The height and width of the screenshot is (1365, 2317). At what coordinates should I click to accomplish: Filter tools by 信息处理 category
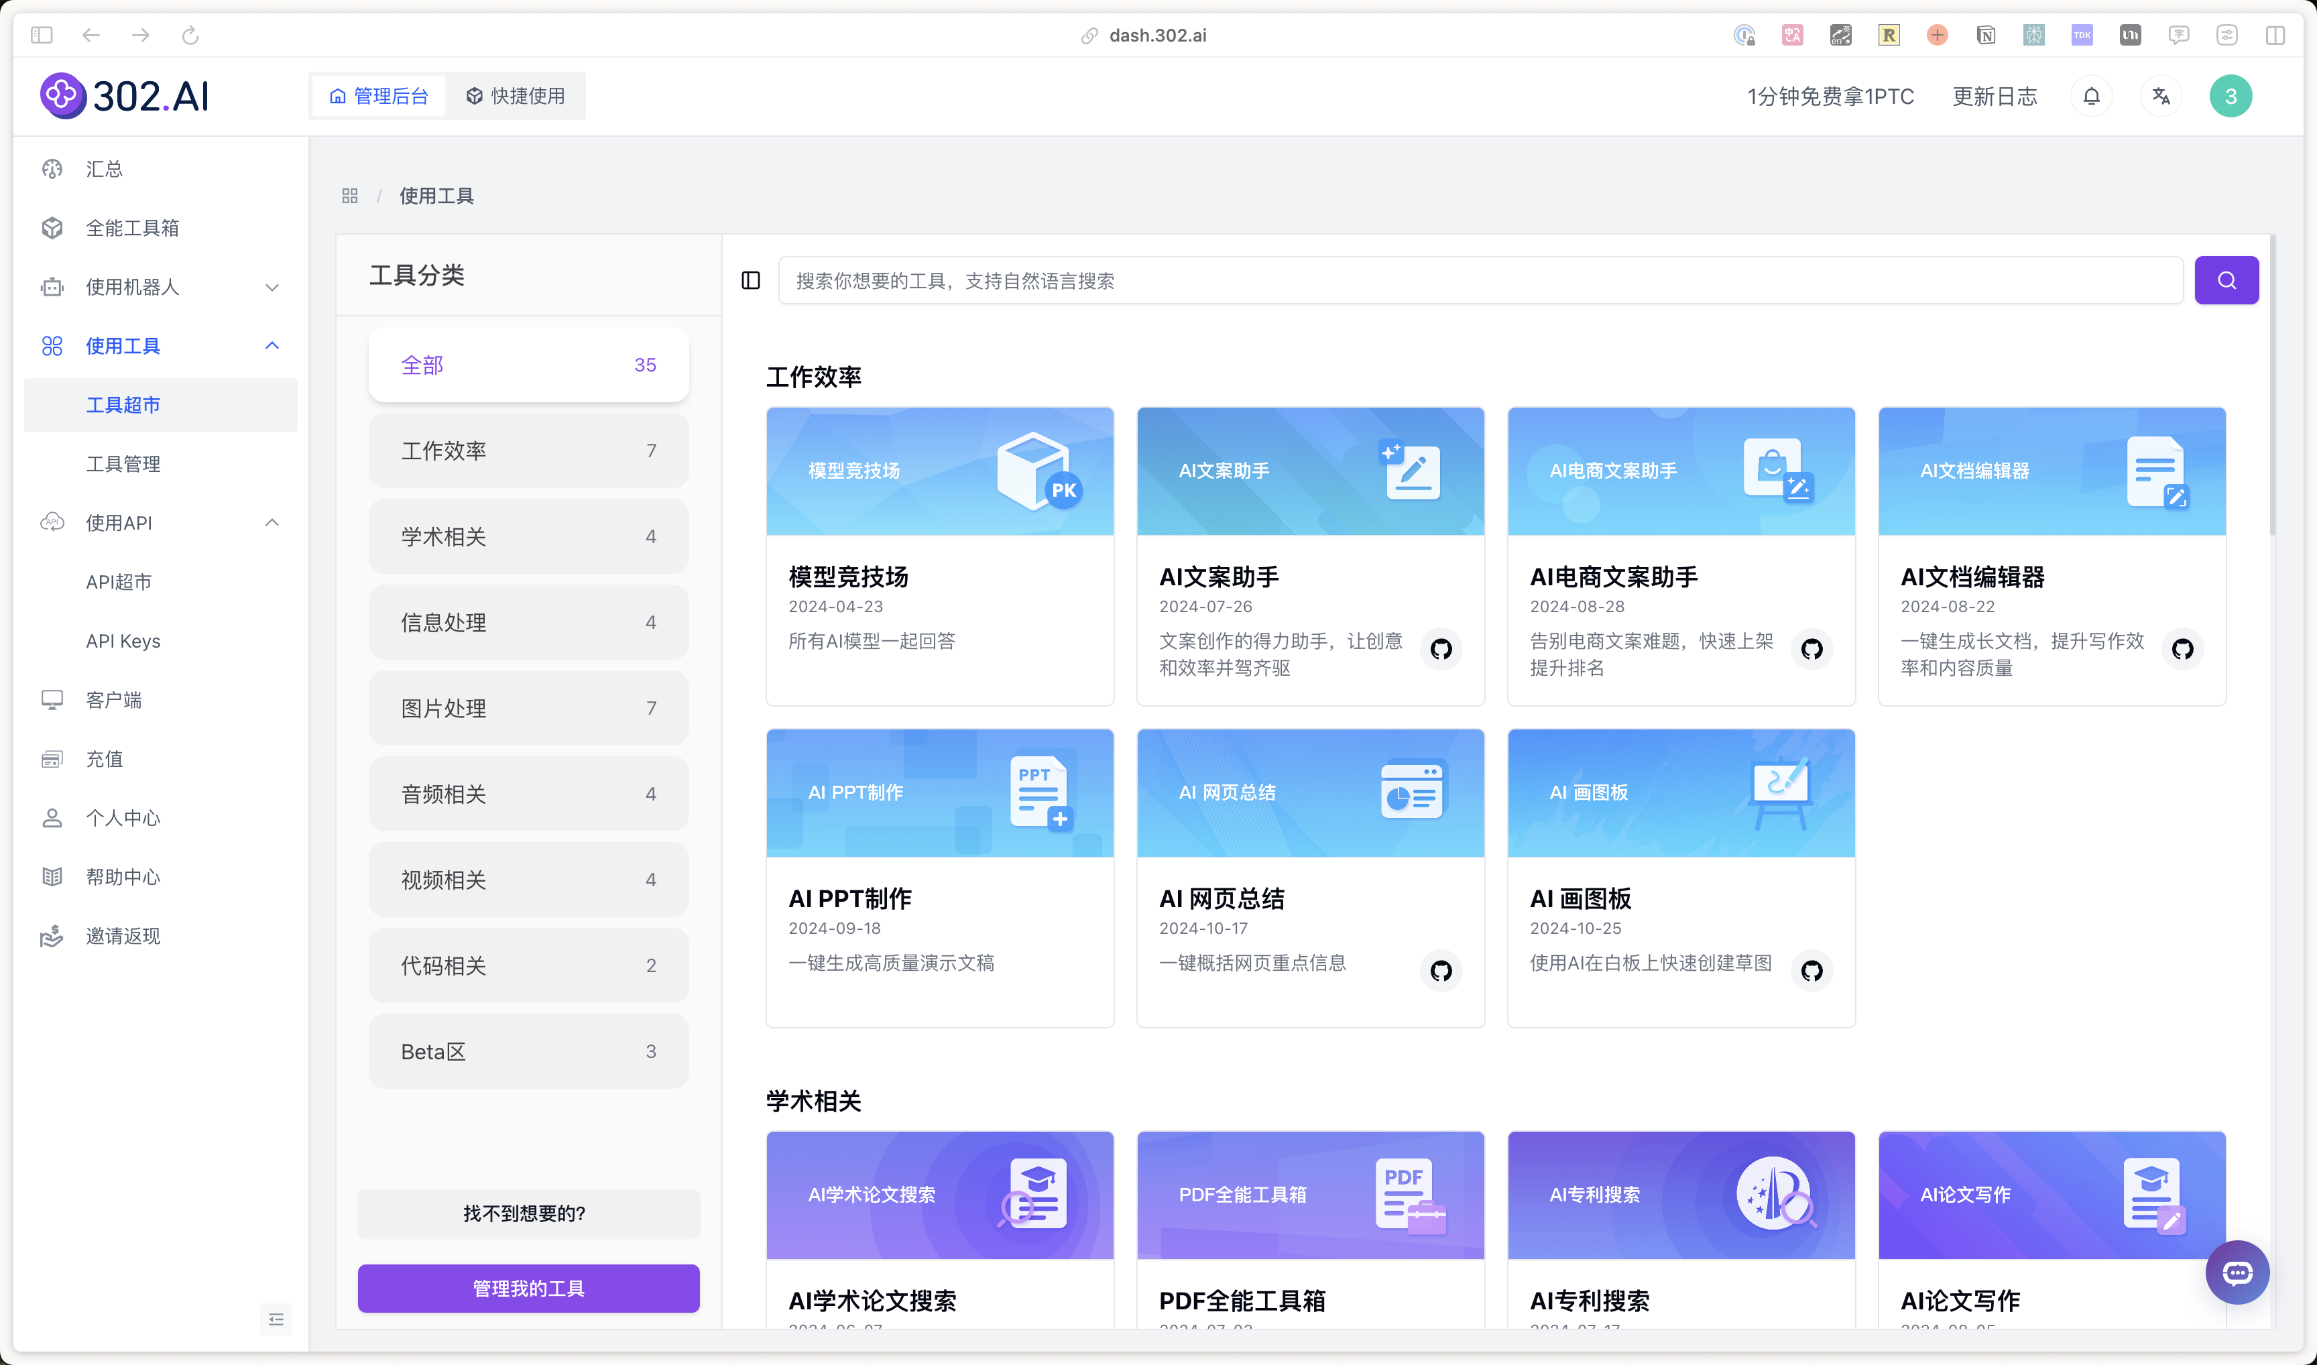[528, 621]
